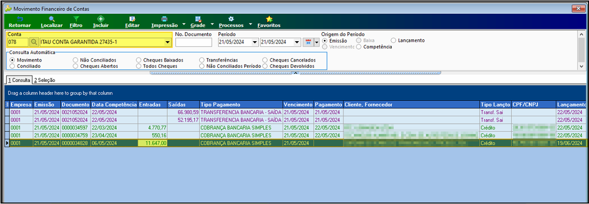Viewport: 589px width, 204px height.
Task: Click the Entradas value 550,16
Action: pos(153,135)
